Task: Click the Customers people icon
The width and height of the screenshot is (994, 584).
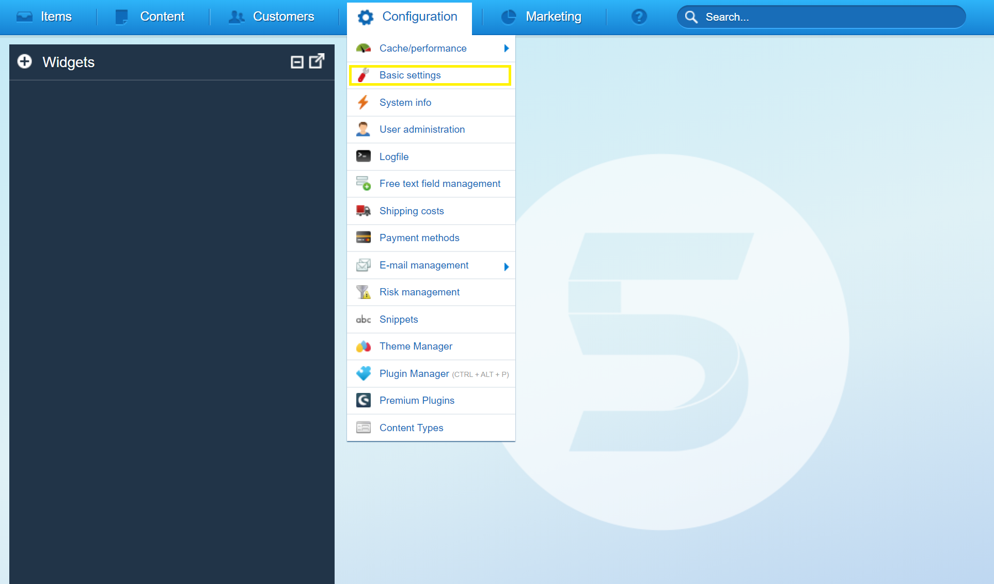Action: [236, 17]
